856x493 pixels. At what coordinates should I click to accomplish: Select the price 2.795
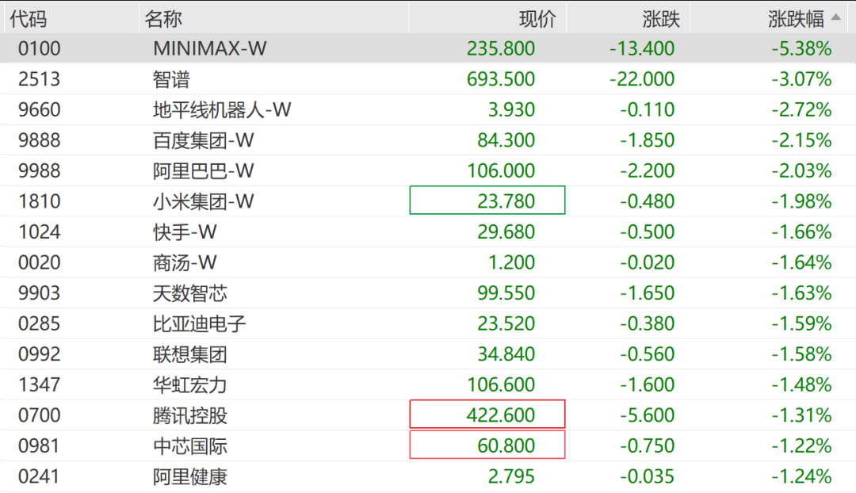(511, 476)
